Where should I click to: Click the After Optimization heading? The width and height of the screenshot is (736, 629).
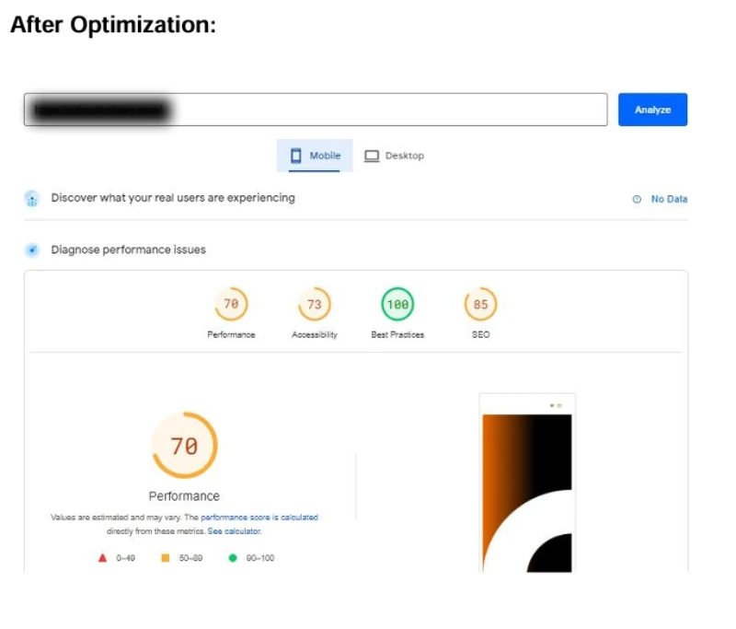pos(113,25)
